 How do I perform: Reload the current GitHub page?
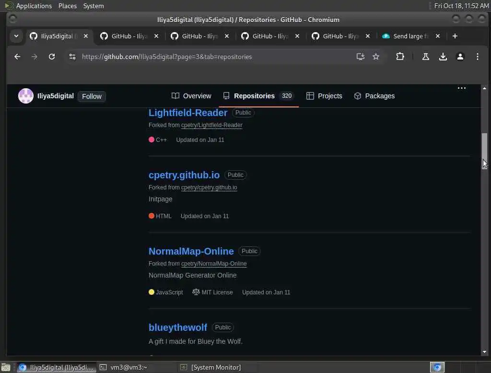[x=52, y=57]
